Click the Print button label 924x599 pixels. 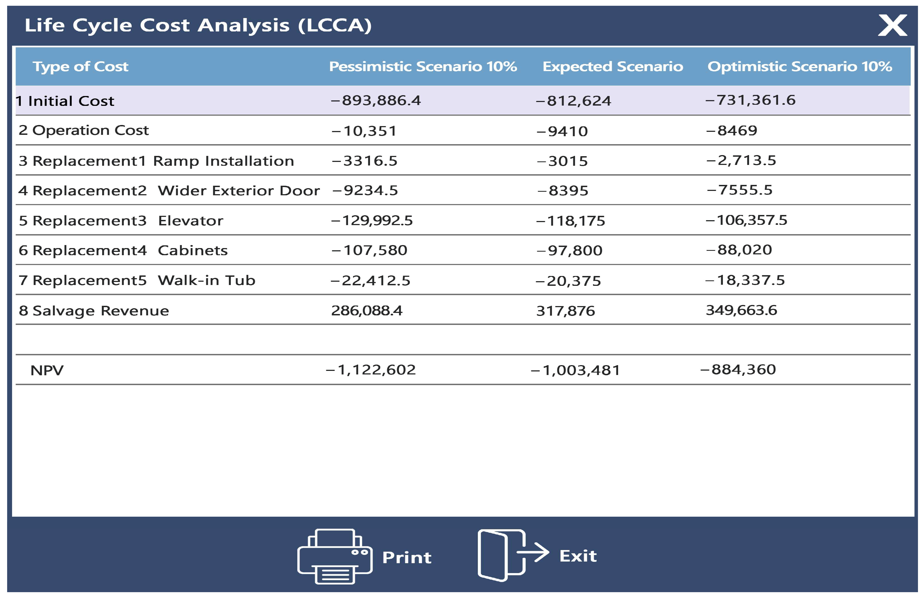(x=406, y=557)
